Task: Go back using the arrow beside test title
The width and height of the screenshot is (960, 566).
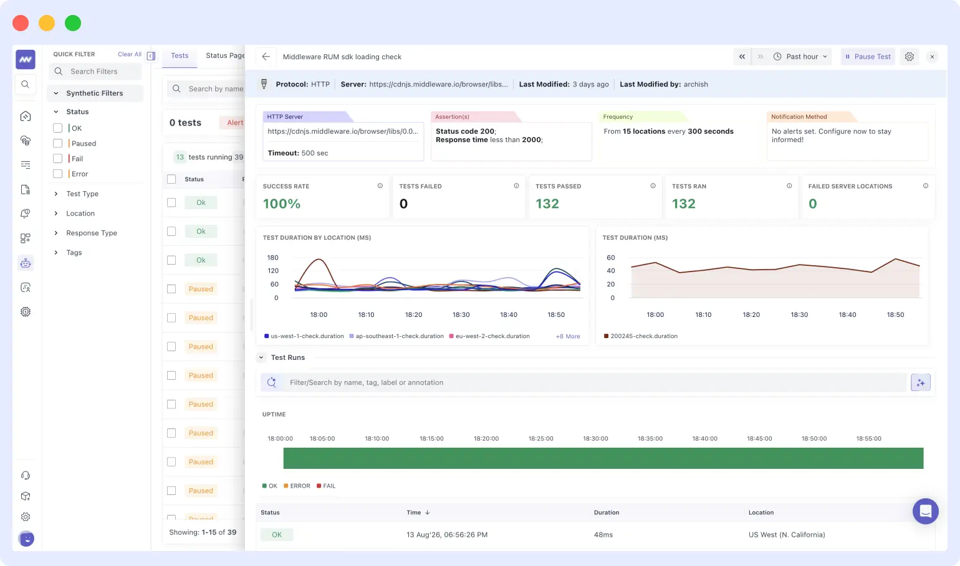Action: [x=266, y=57]
